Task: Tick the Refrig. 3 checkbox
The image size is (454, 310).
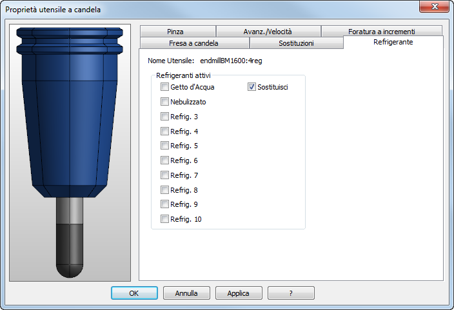Action: (164, 117)
